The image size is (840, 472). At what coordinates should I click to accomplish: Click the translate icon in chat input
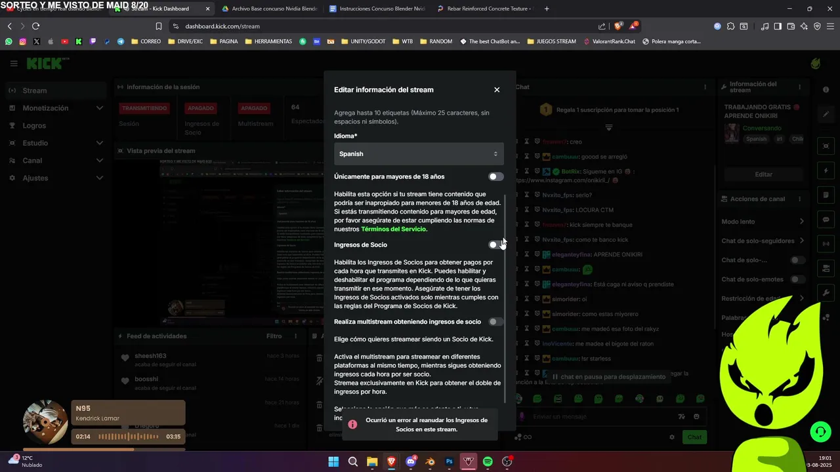tap(682, 416)
